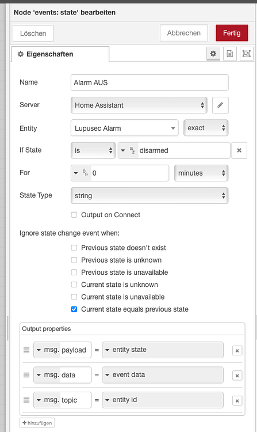
Task: Grab the msg.data row reorder handle
Action: (x=26, y=375)
